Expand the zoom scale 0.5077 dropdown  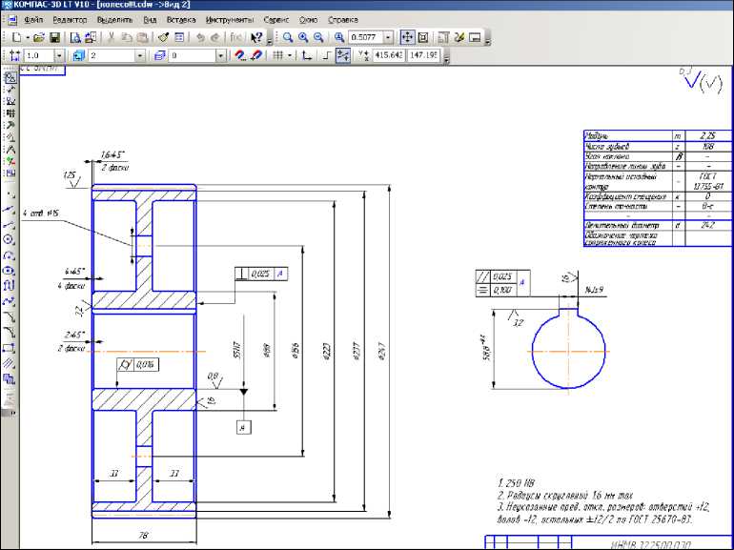point(388,37)
